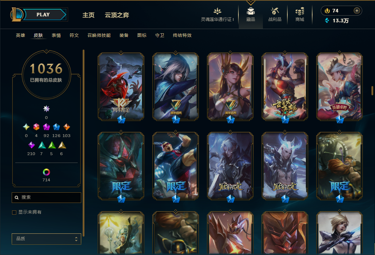Image resolution: width=375 pixels, height=255 pixels.
Task: Open the 灵魂莲华通行证 lotus pass icon
Action: pyautogui.click(x=217, y=11)
